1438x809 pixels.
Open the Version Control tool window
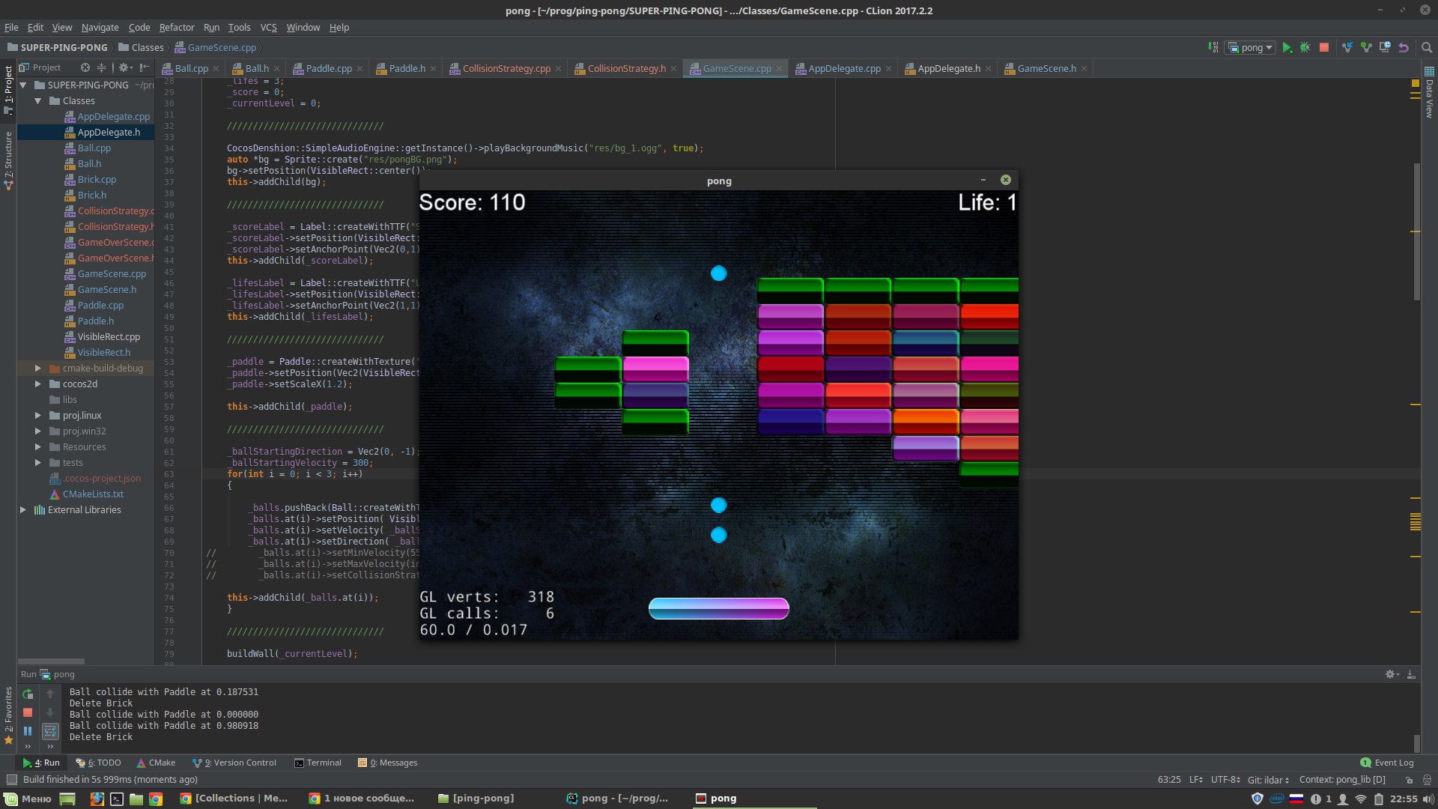coord(234,763)
